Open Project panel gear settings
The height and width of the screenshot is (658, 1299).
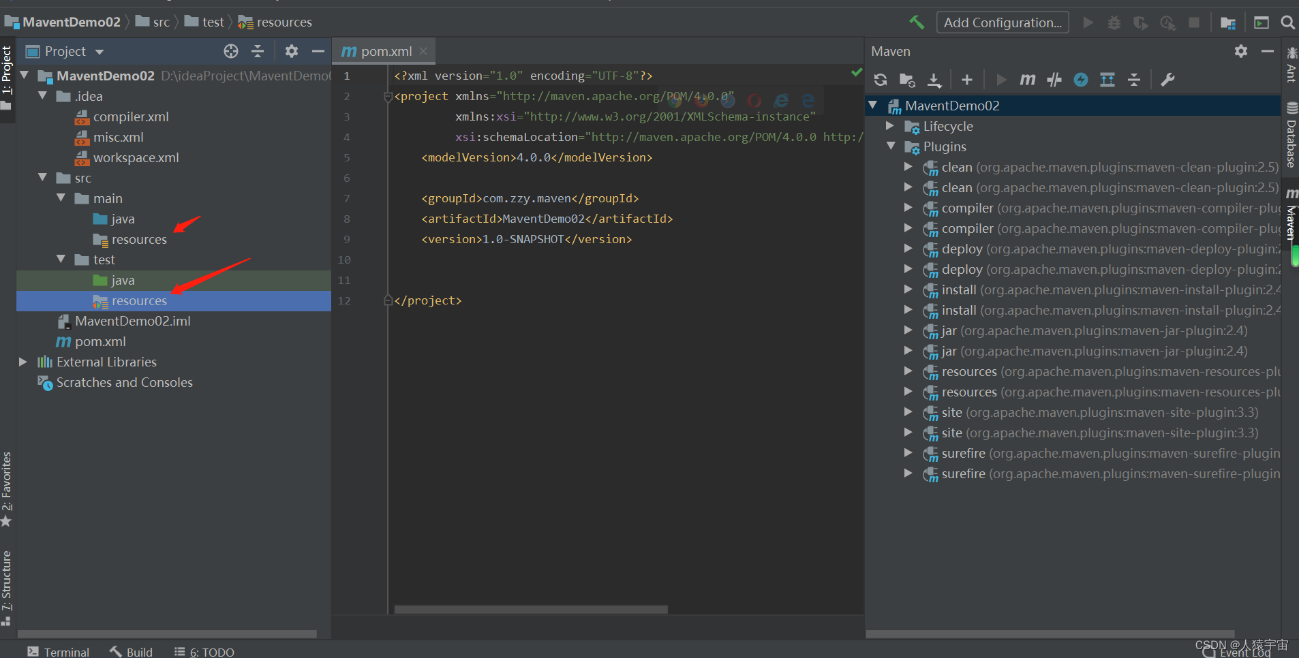(292, 51)
